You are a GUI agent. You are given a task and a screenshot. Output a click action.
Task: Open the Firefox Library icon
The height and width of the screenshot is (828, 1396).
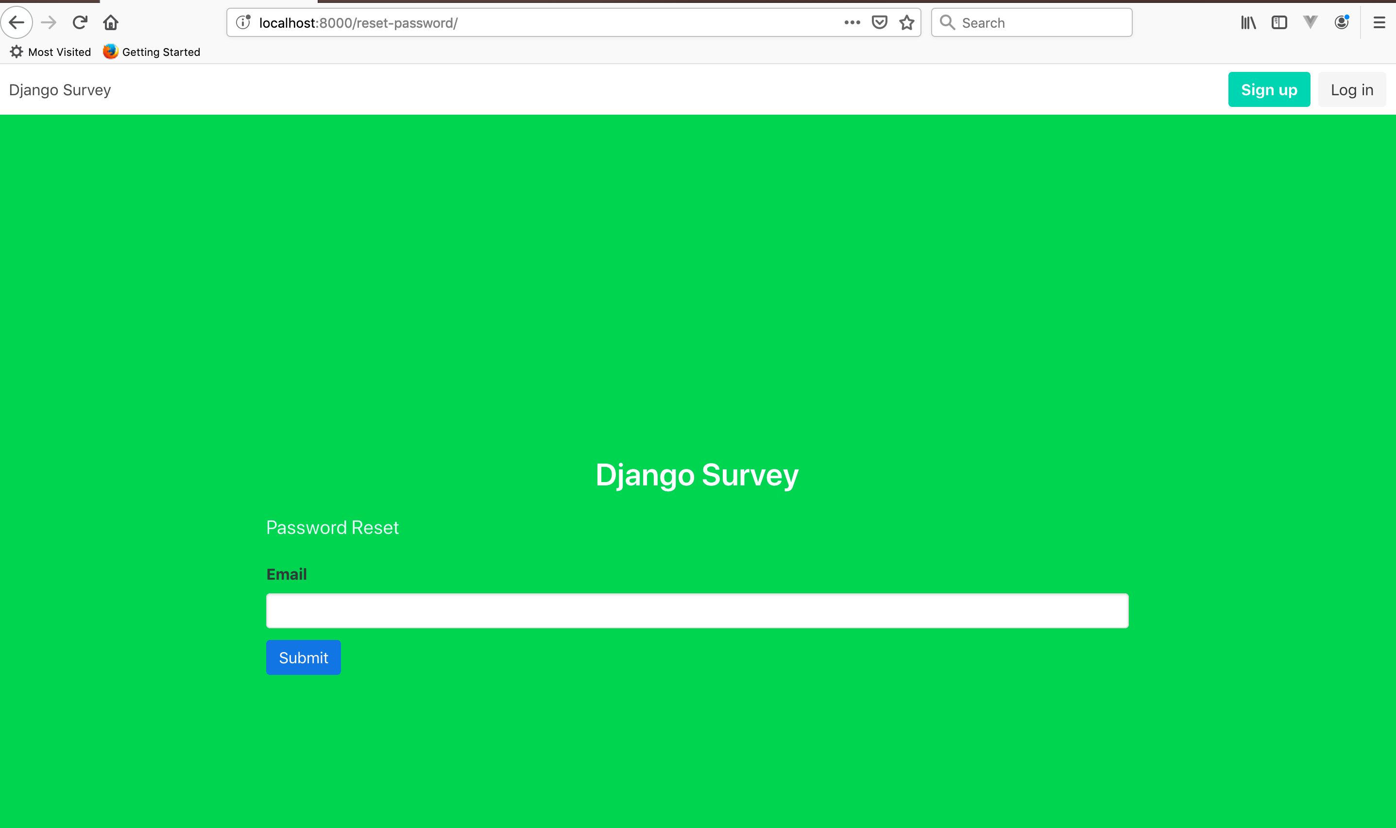pyautogui.click(x=1248, y=22)
